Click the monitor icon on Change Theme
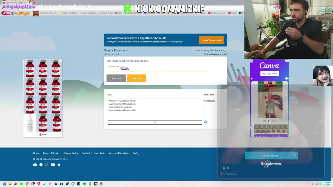 click(x=294, y=156)
